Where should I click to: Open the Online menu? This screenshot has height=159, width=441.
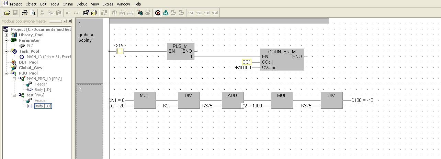[x=68, y=4]
